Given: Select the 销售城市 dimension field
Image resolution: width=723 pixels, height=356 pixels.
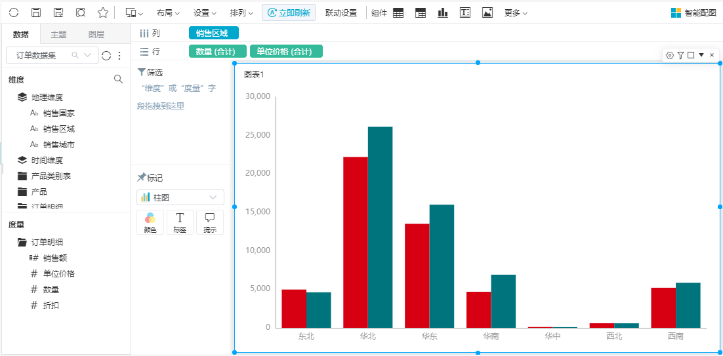Looking at the screenshot, I should pos(58,145).
